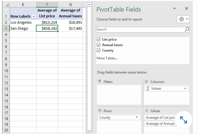Select column F header
This screenshot has width=198, height=134.
(x=47, y=5)
